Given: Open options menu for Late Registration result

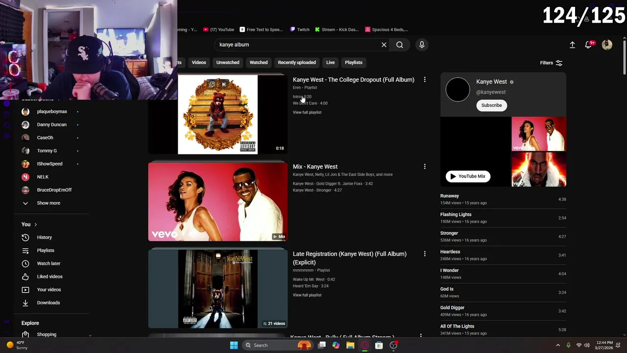Looking at the screenshot, I should (x=425, y=254).
